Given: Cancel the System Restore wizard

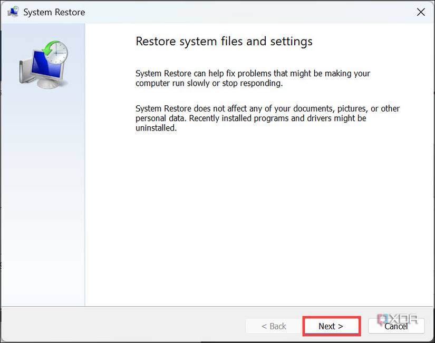Looking at the screenshot, I should [397, 326].
